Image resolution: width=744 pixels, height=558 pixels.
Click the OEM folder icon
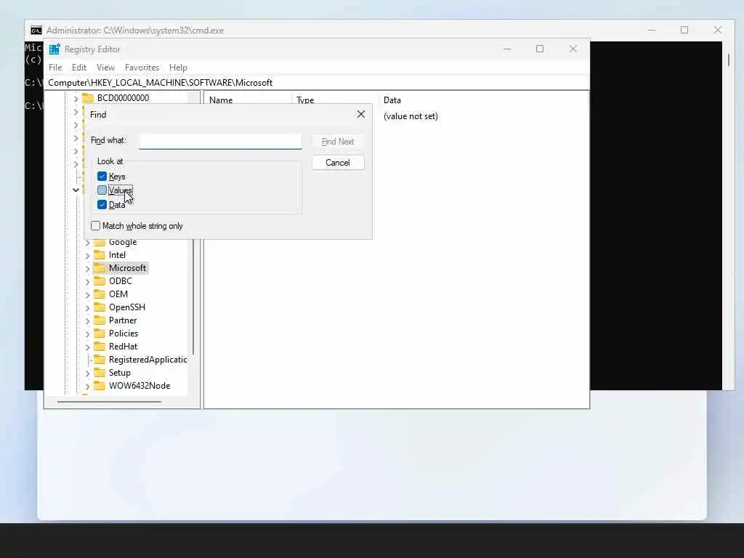coord(99,294)
